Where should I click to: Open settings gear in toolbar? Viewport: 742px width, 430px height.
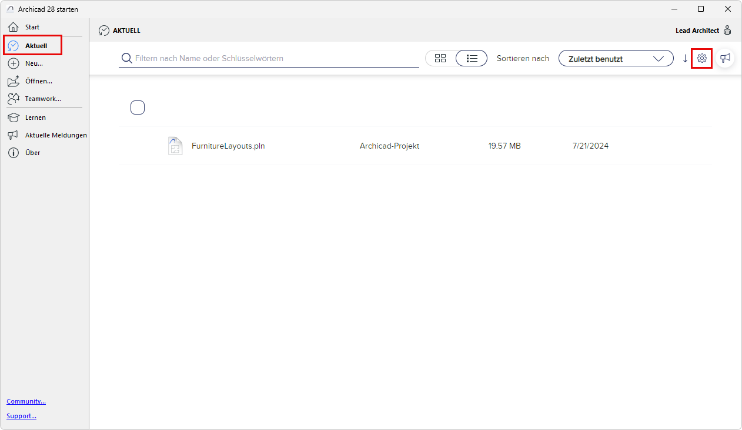(x=701, y=58)
